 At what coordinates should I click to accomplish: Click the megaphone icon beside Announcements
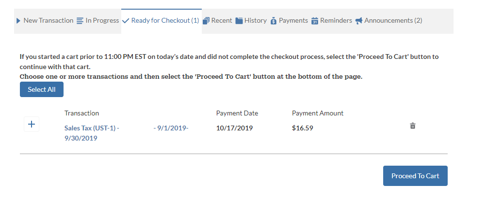pos(359,21)
